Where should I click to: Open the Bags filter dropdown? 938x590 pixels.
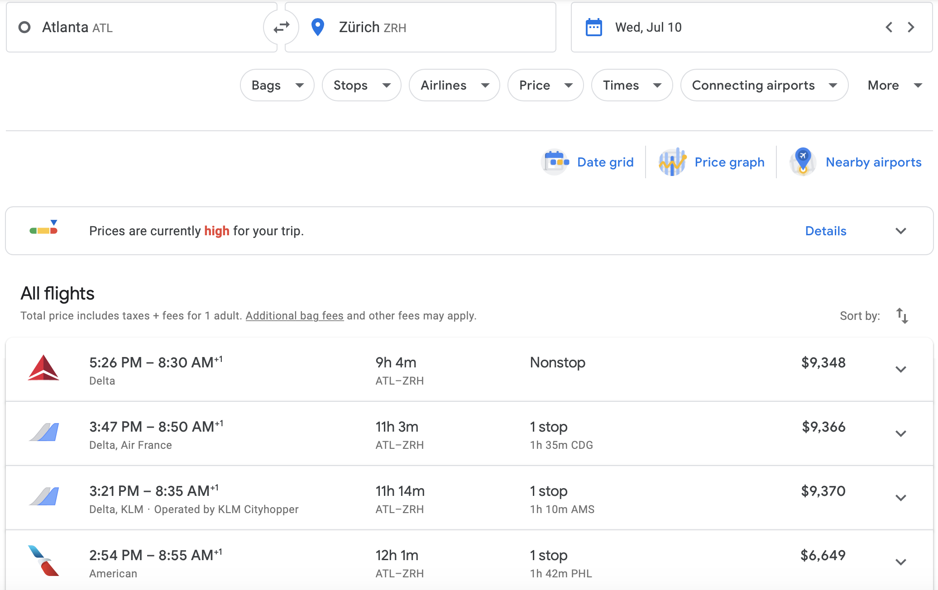pos(277,85)
